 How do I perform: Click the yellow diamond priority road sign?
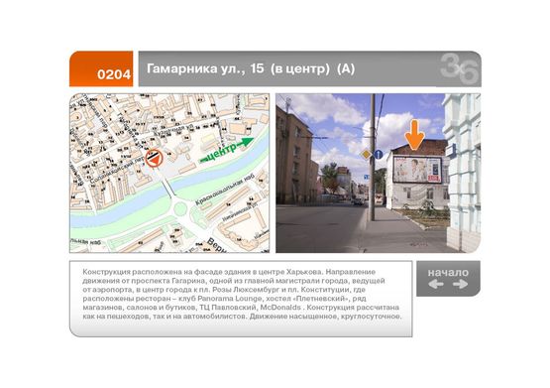(366, 154)
